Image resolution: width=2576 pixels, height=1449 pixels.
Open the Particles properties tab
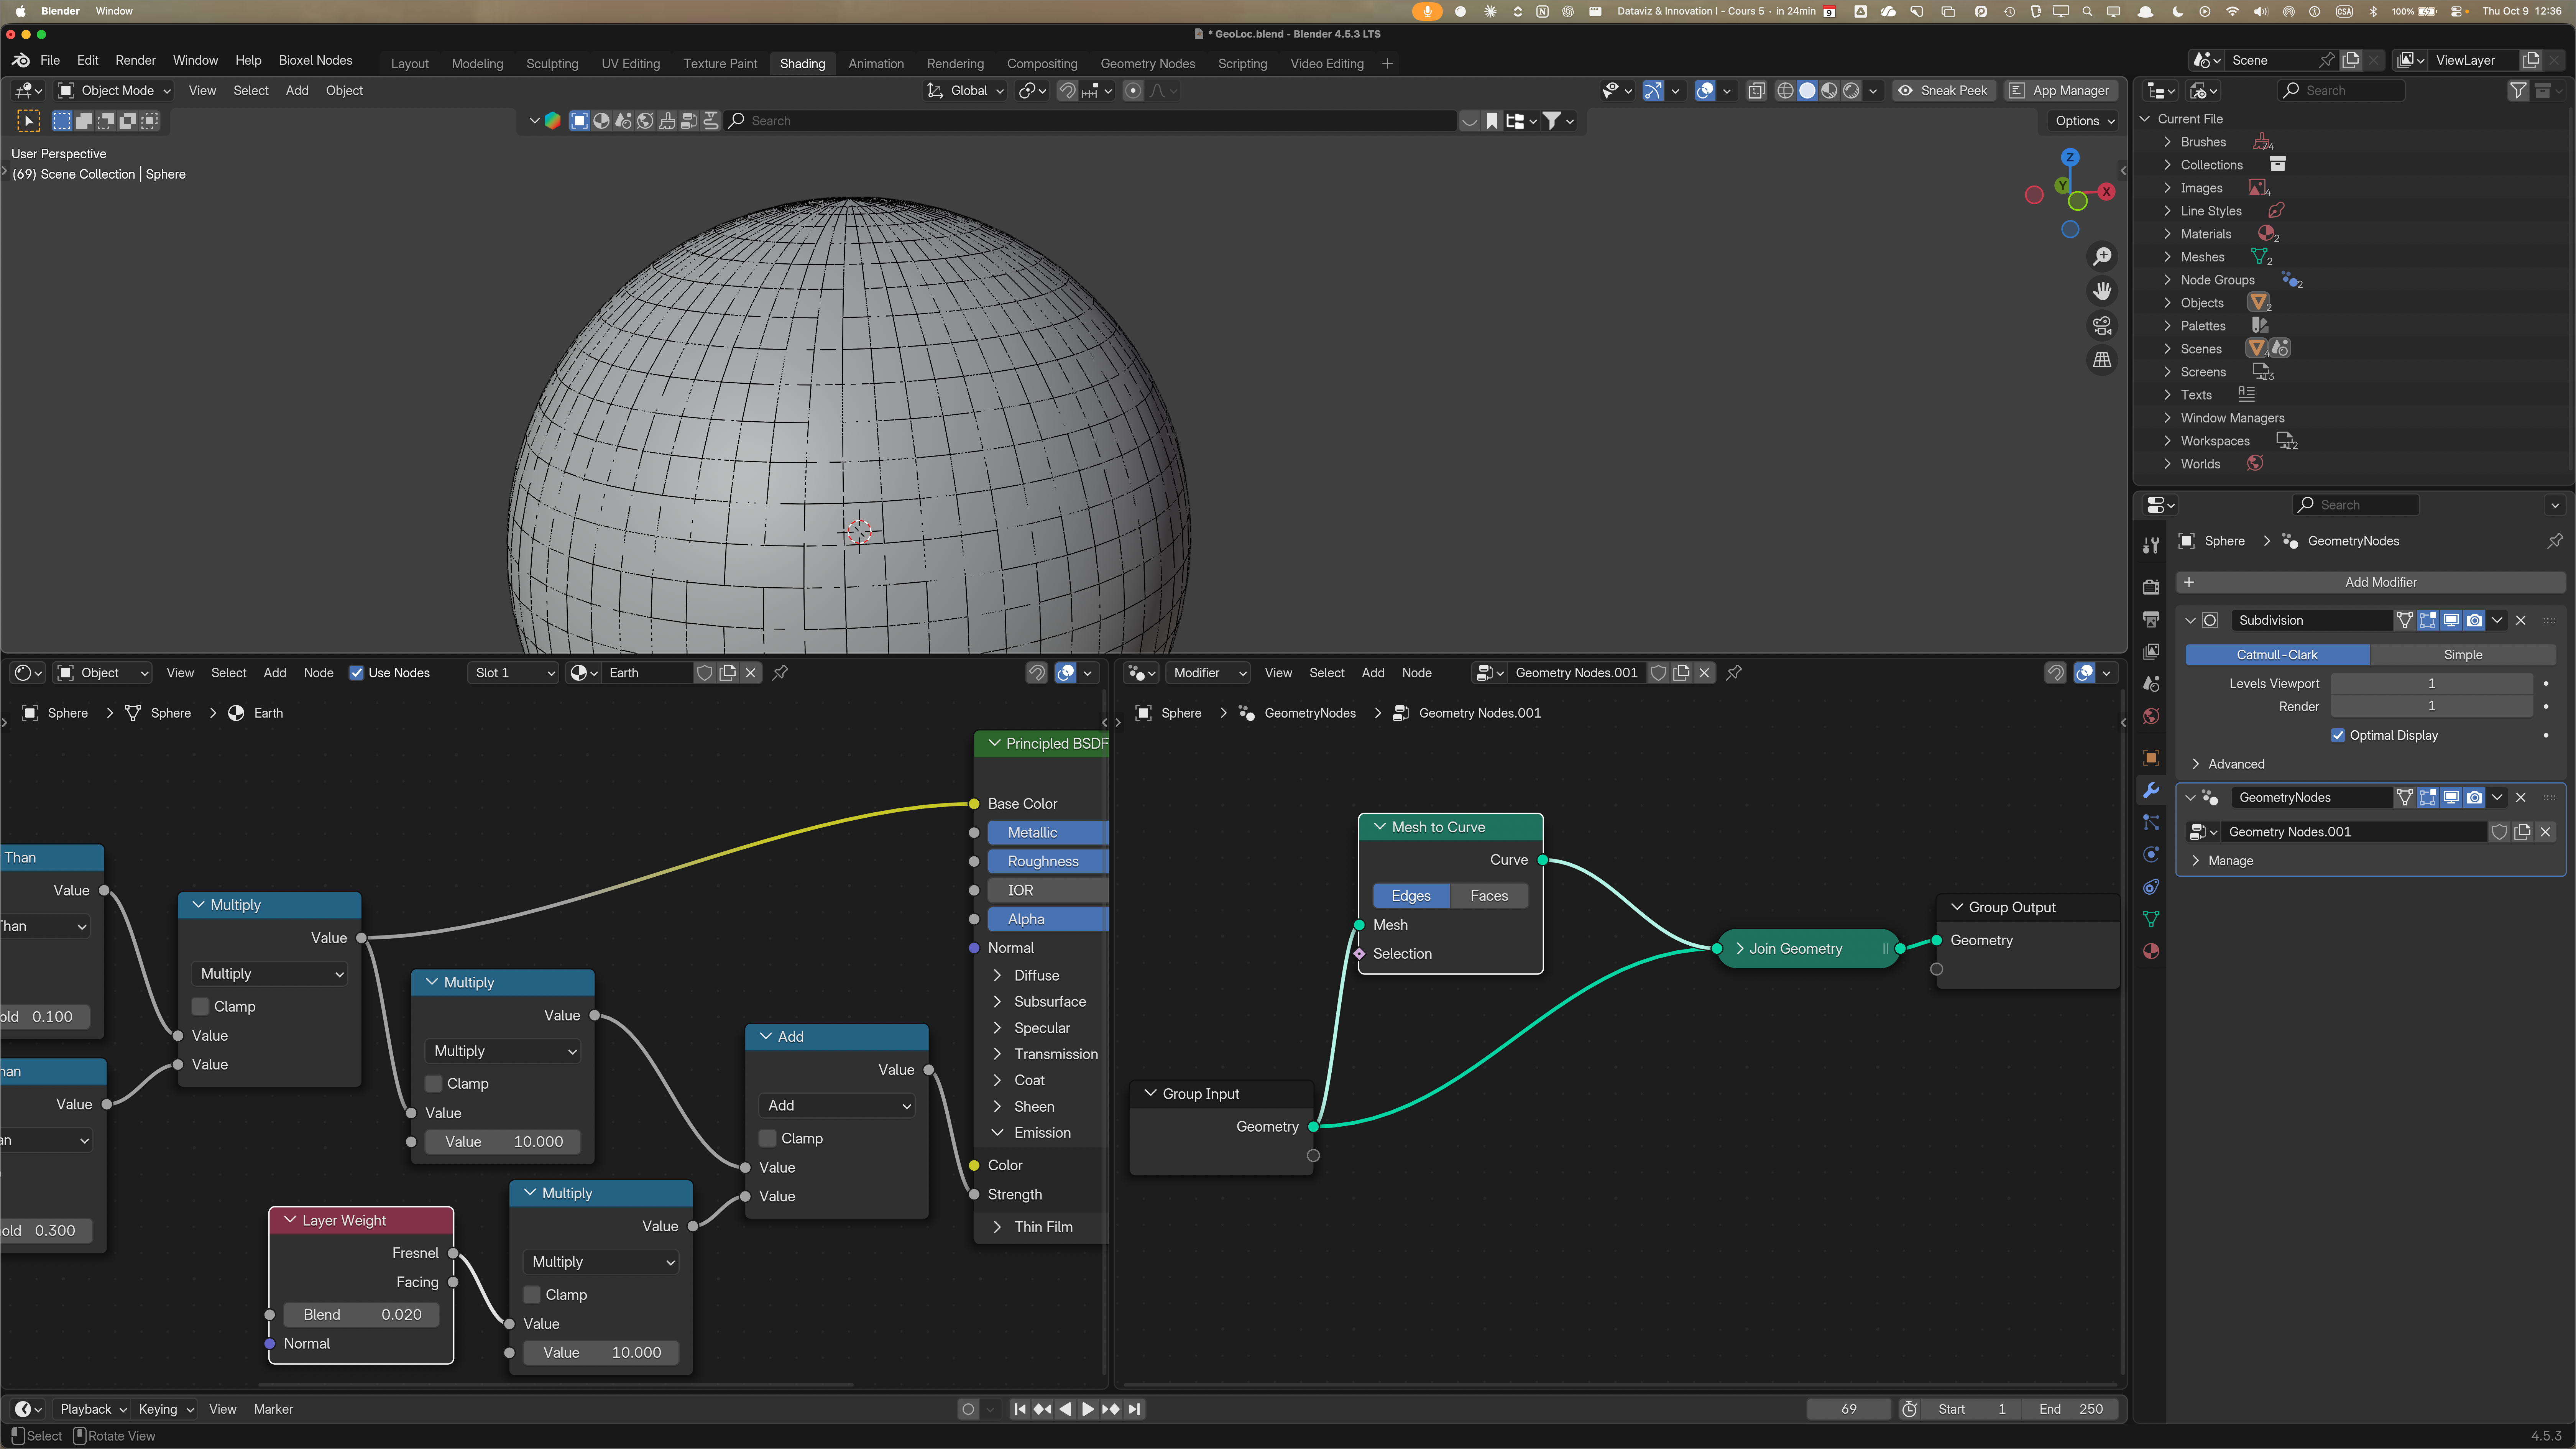(2151, 822)
